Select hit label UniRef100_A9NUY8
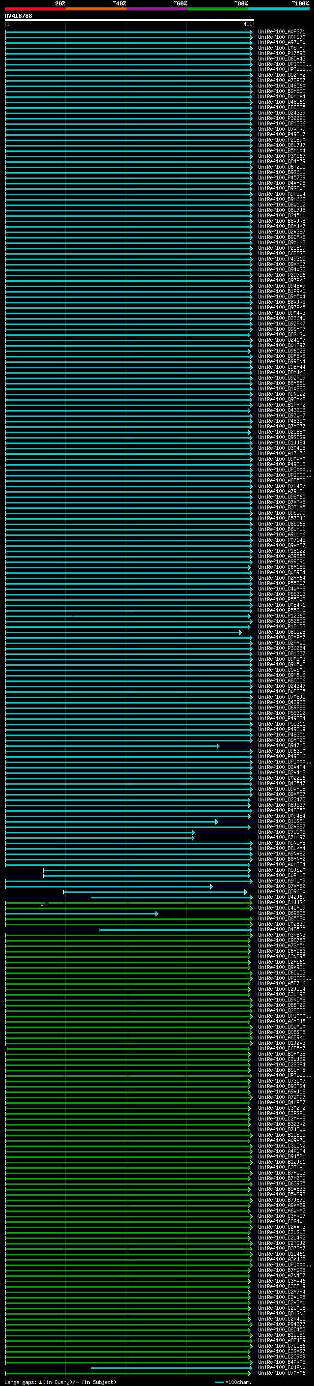Viewport: 314px width, 1386px height. tap(282, 843)
